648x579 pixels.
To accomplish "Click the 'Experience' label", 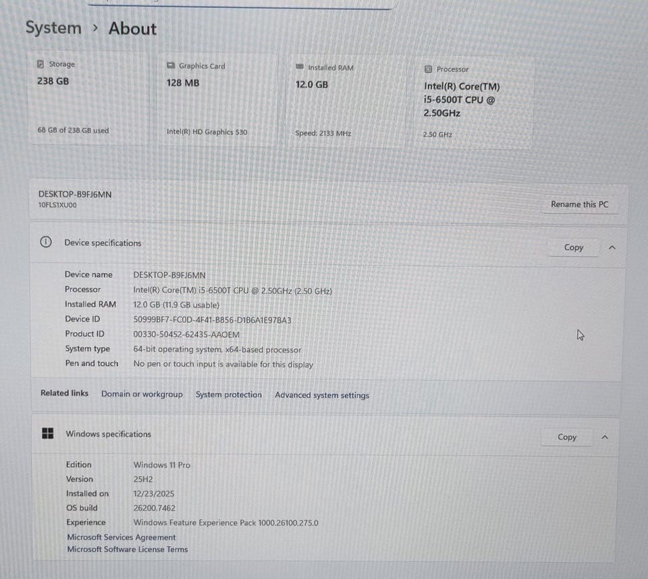I will click(x=86, y=522).
